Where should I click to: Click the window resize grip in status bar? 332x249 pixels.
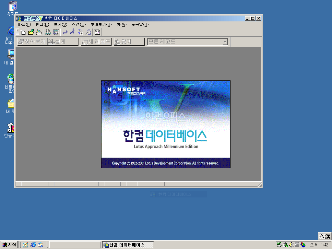[259, 185]
